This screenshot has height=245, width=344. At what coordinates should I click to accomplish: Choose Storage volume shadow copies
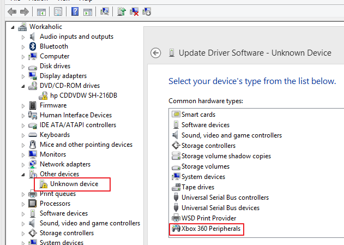click(226, 156)
